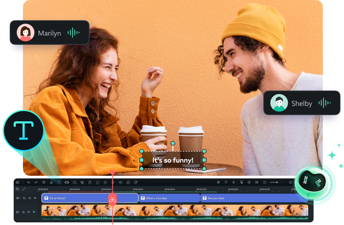The image size is (344, 225).
Task: Click the Text tool in timeline toolbar
Action: pyautogui.click(x=59, y=182)
